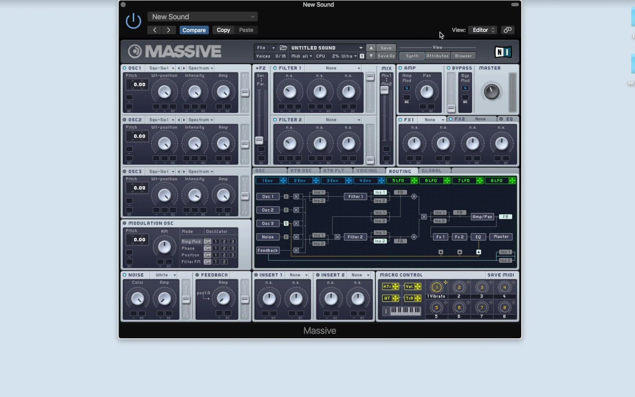Open the folder browse icon
635x397 pixels.
click(x=283, y=47)
